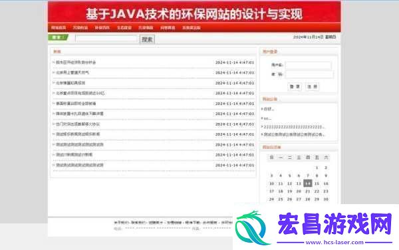Viewport: 399px width, 250px height.
Task: Open the third news headline starting with 北京
Action: pyautogui.click(x=80, y=93)
